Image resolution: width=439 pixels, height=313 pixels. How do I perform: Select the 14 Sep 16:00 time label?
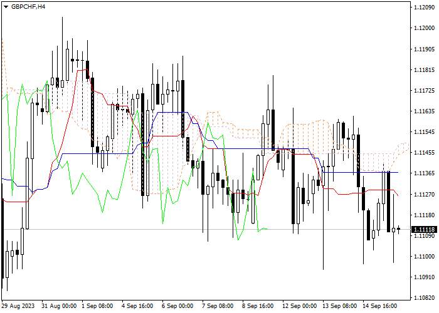tap(379, 306)
